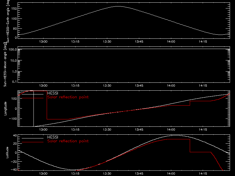This screenshot has width=235, height=176.
Task: Click the 1.0 tick in Moon angle plot
Action: click(14, 72)
